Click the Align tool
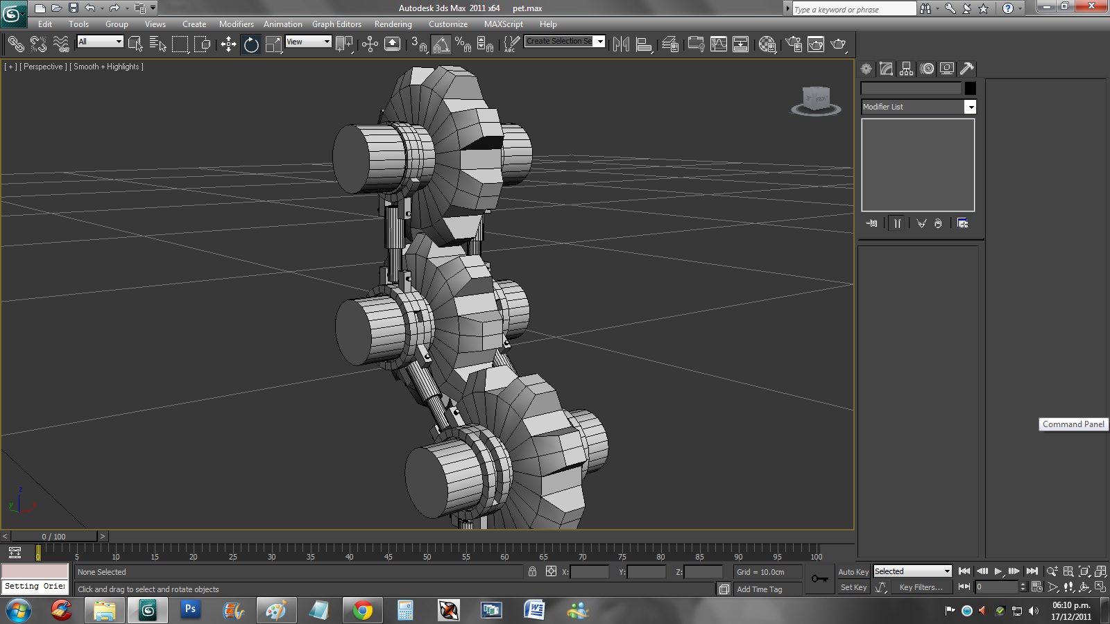 click(x=644, y=44)
